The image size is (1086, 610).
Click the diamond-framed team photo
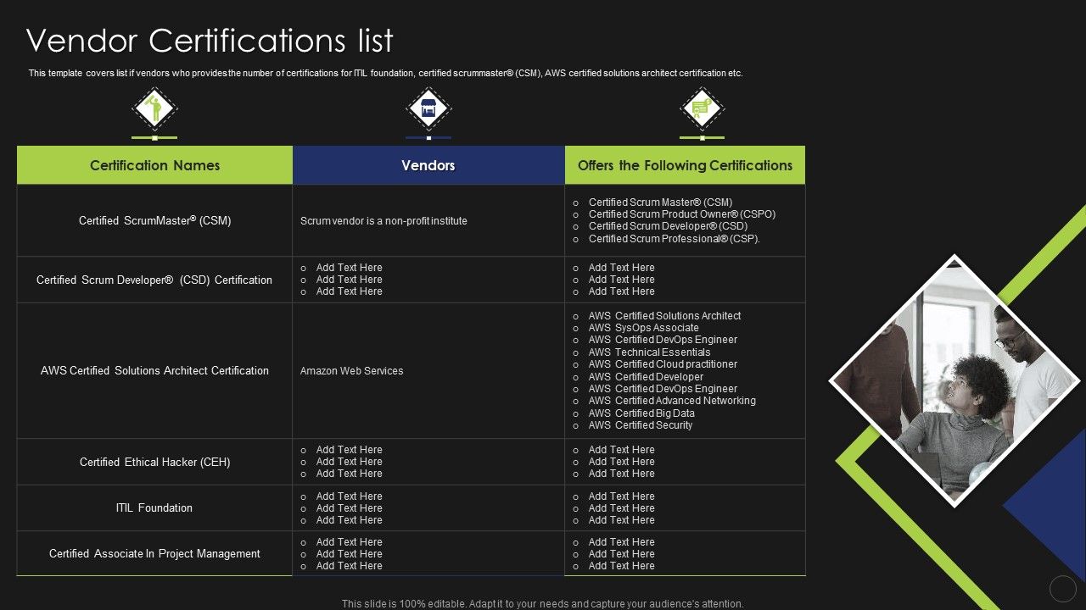(954, 381)
